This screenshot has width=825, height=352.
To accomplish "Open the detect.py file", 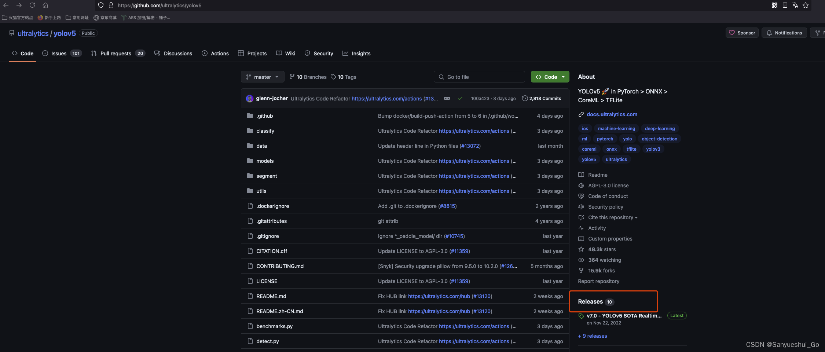I will coord(268,341).
